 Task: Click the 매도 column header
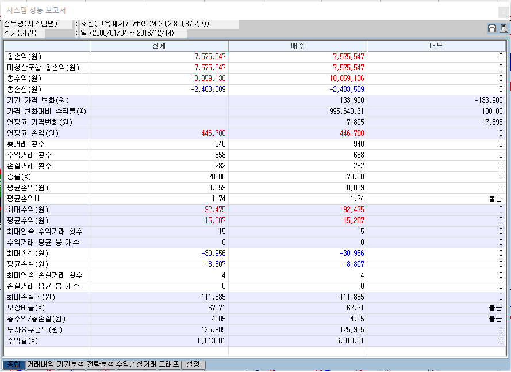point(436,46)
